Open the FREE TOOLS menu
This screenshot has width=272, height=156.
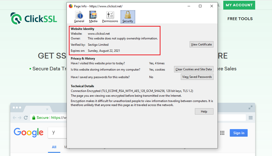pos(240,19)
